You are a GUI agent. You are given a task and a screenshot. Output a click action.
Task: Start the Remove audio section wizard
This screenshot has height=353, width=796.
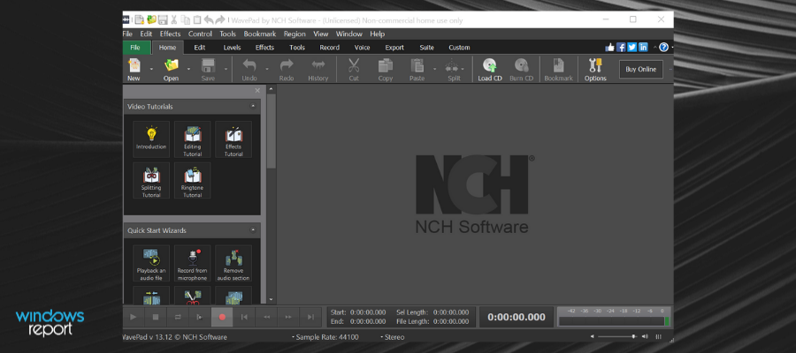point(233,263)
